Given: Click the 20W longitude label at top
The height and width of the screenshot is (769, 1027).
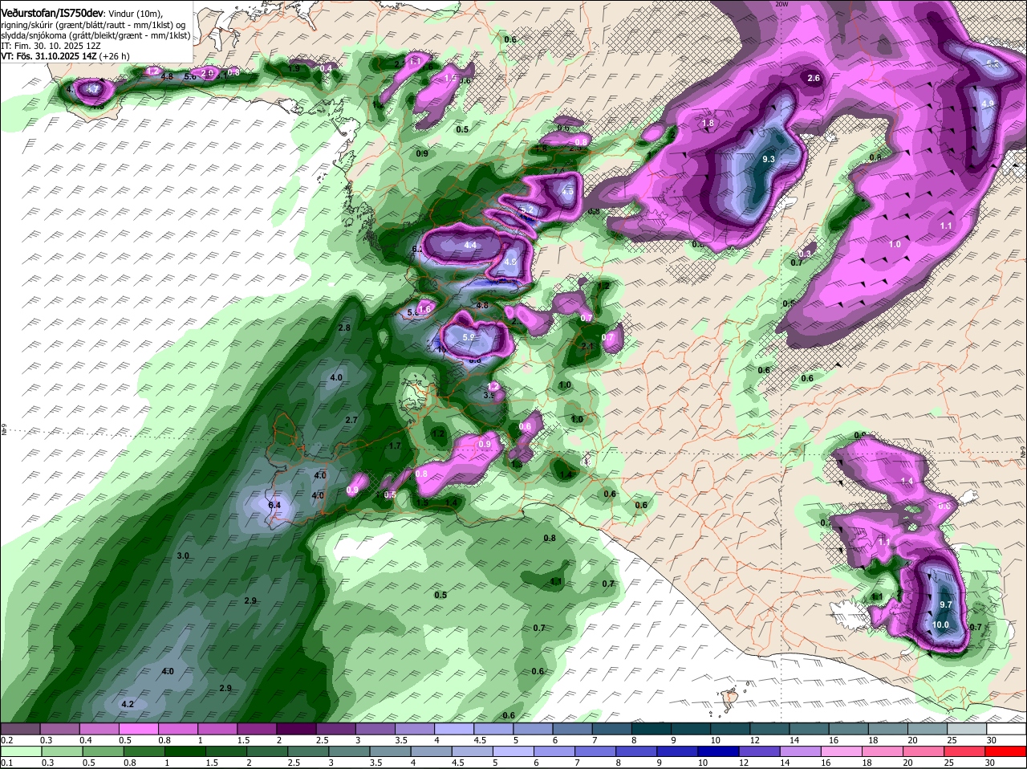Looking at the screenshot, I should click(781, 4).
